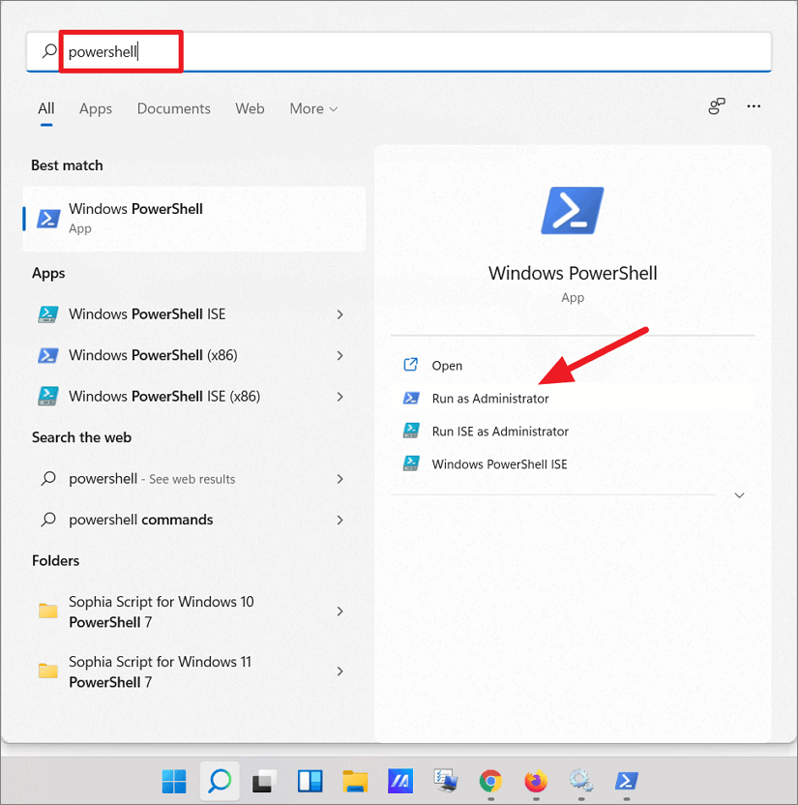Click 'Sophia Script for Windows 10 PowerShell 7' folder

[x=162, y=611]
